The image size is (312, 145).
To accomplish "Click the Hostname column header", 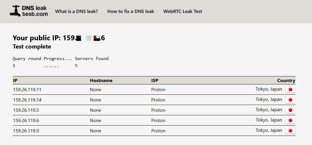I will 101,81.
